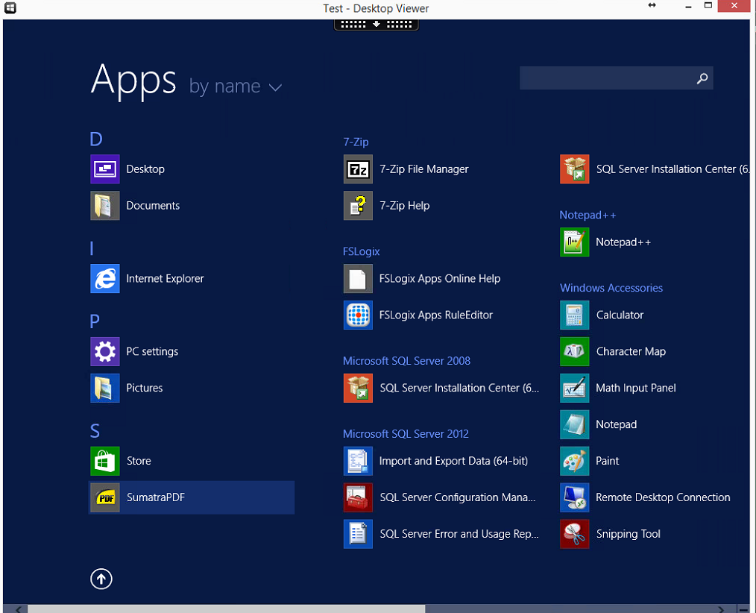The image size is (756, 613).
Task: Open PC settings gear icon
Action: 104,351
